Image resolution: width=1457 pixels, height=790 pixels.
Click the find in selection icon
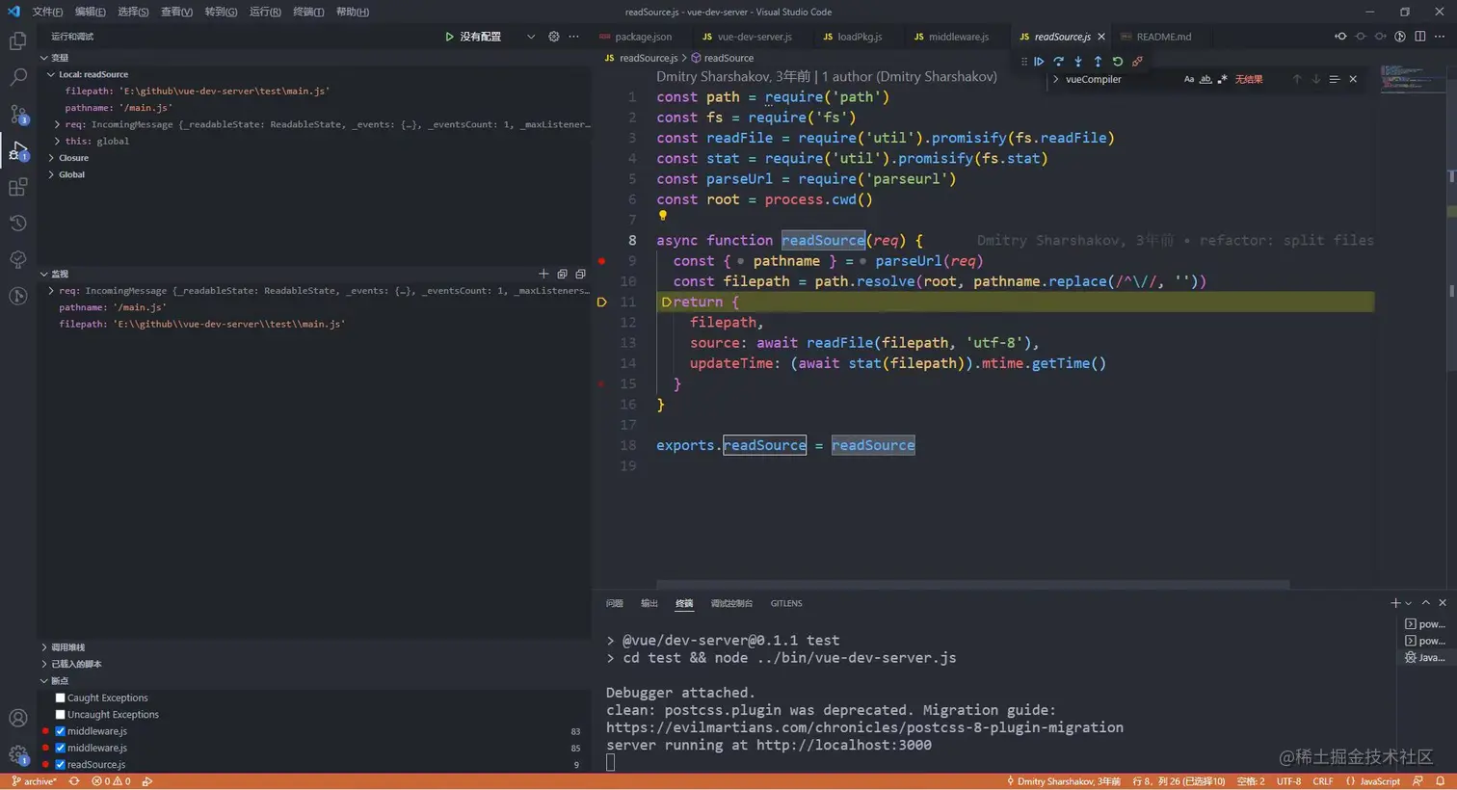pyautogui.click(x=1334, y=79)
